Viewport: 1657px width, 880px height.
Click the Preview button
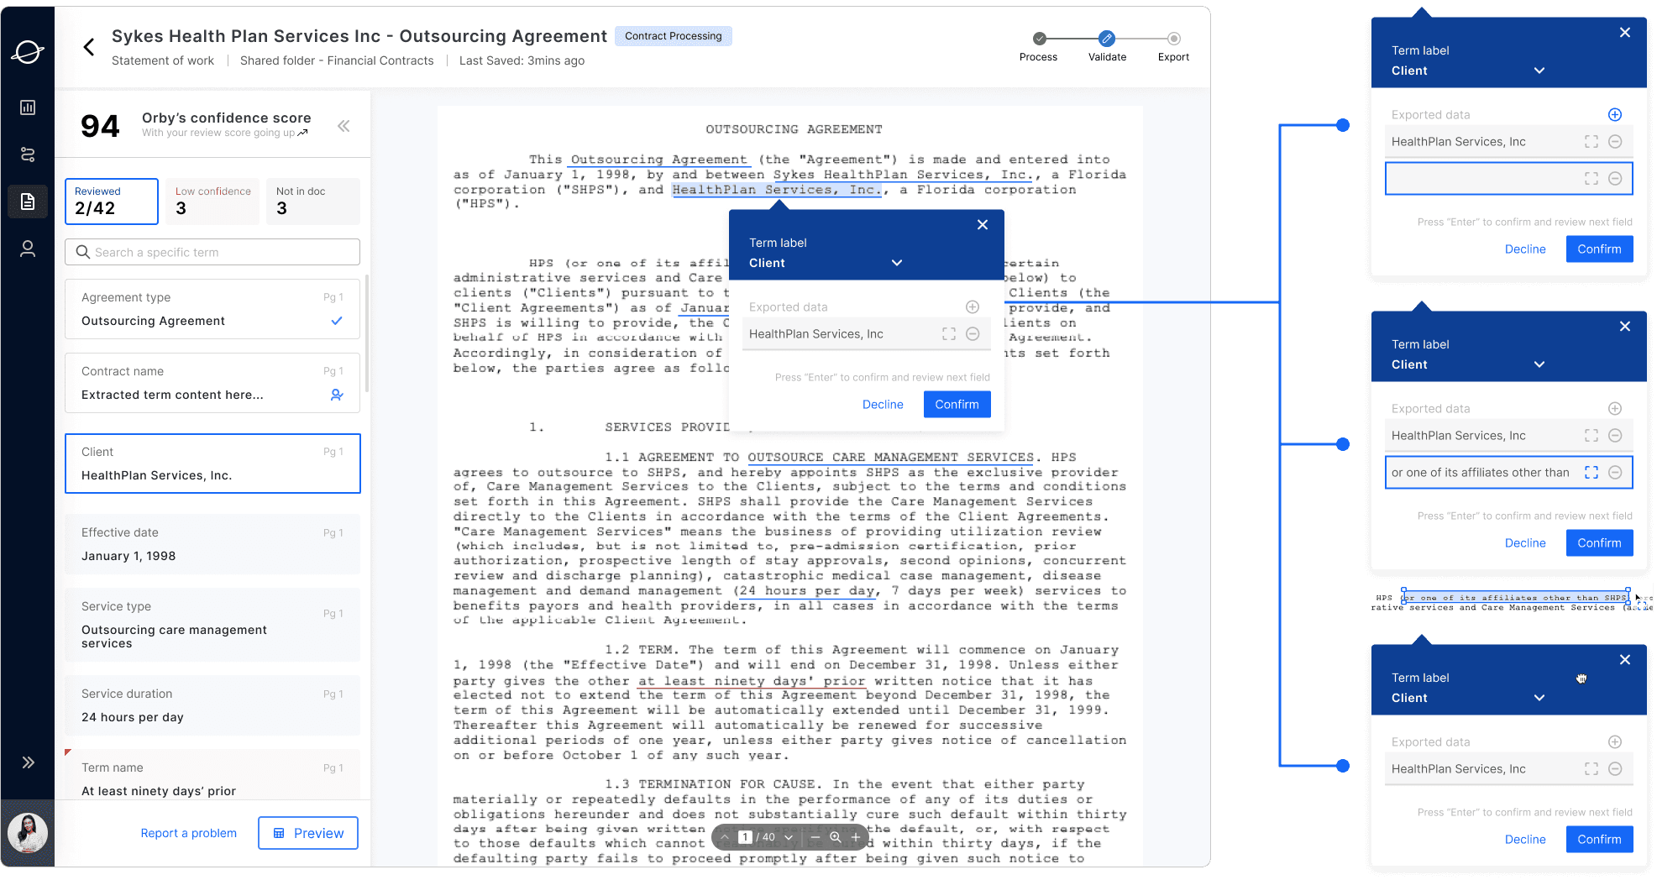coord(308,833)
